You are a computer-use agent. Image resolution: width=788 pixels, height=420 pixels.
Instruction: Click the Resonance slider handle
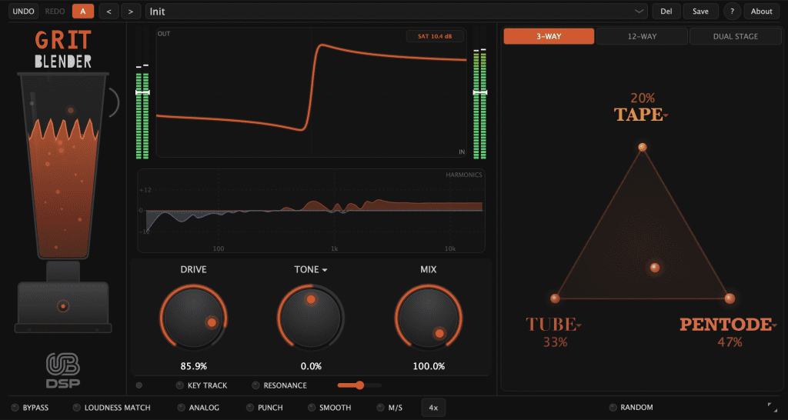[359, 385]
